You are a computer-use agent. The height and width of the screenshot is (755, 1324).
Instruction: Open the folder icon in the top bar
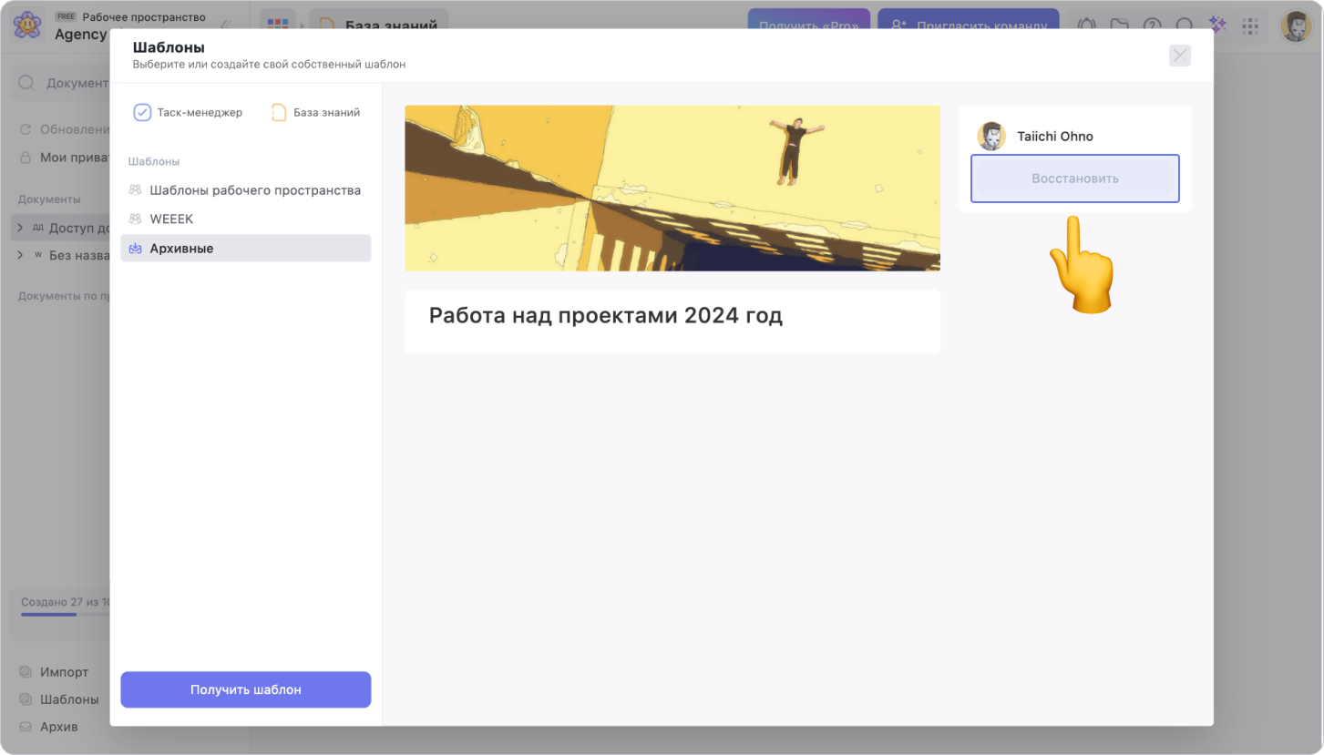click(1120, 26)
